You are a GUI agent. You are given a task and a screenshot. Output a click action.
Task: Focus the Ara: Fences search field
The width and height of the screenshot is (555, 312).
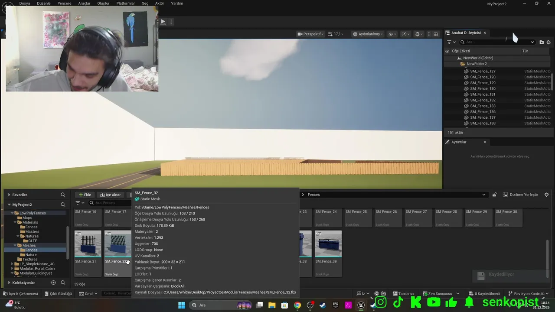110,203
